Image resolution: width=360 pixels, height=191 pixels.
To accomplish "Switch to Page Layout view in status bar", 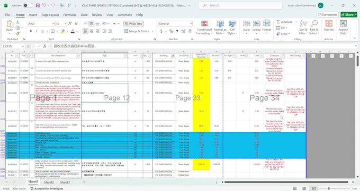I will (x=304, y=188).
